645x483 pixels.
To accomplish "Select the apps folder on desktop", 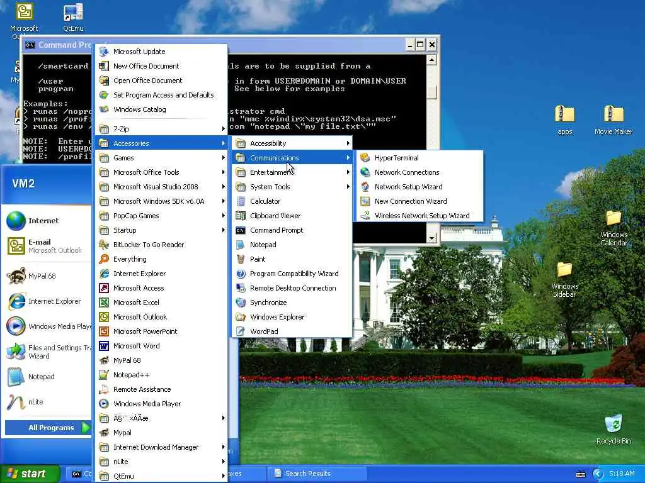I will click(565, 120).
